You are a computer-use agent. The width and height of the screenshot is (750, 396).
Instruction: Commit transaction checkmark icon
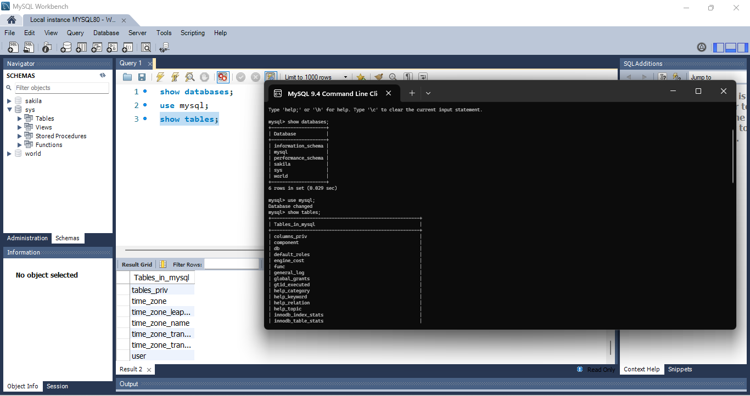coord(240,77)
